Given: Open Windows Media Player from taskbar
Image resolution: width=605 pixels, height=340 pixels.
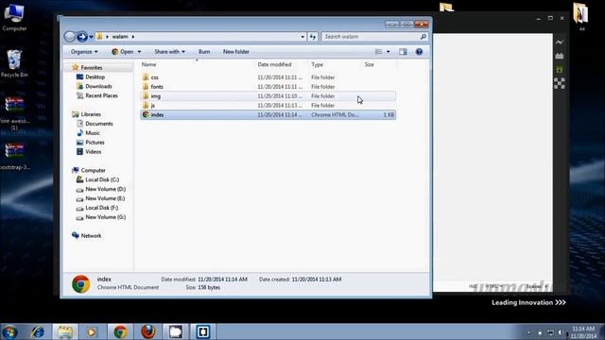Looking at the screenshot, I should click(92, 331).
